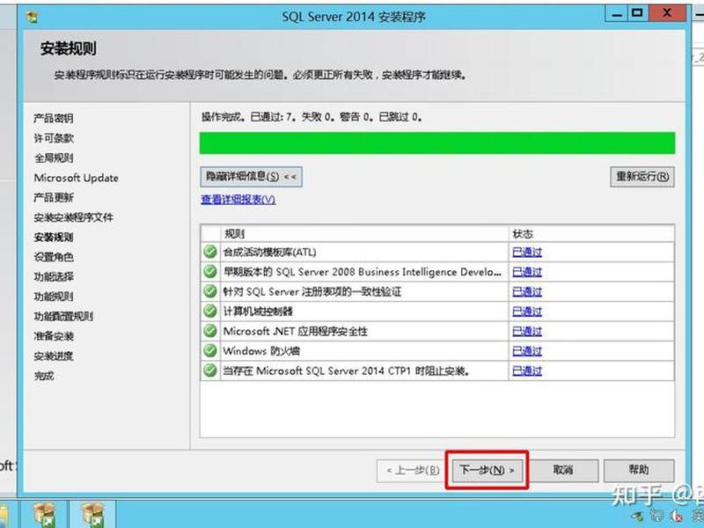Image resolution: width=704 pixels, height=528 pixels.
Task: Open the 已通过 status for Windows 防火墙
Action: pyautogui.click(x=527, y=351)
